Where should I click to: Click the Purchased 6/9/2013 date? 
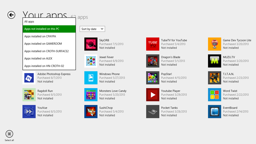tap(111, 61)
